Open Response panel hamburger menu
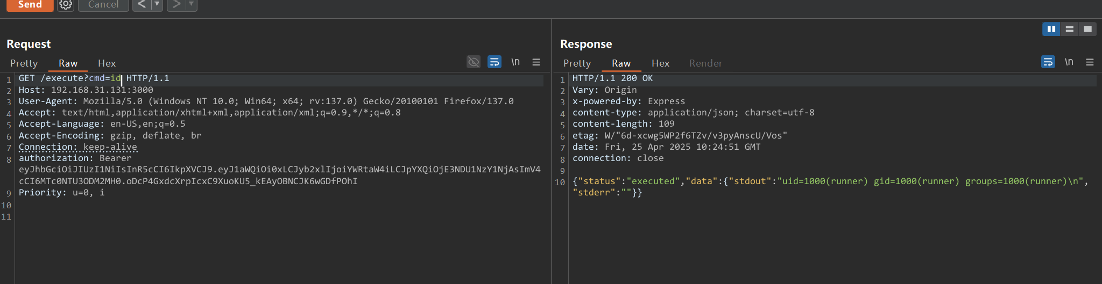This screenshot has height=284, width=1102. click(1090, 62)
